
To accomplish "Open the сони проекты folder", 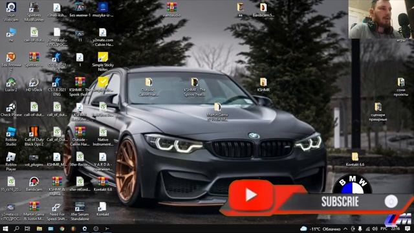I will click(x=401, y=87).
